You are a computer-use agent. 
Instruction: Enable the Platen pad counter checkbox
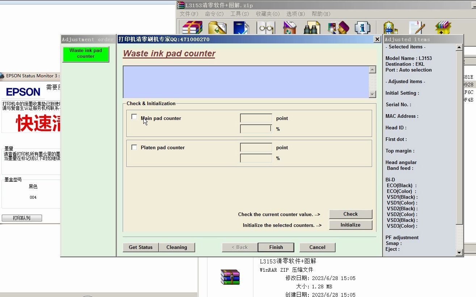tap(134, 147)
